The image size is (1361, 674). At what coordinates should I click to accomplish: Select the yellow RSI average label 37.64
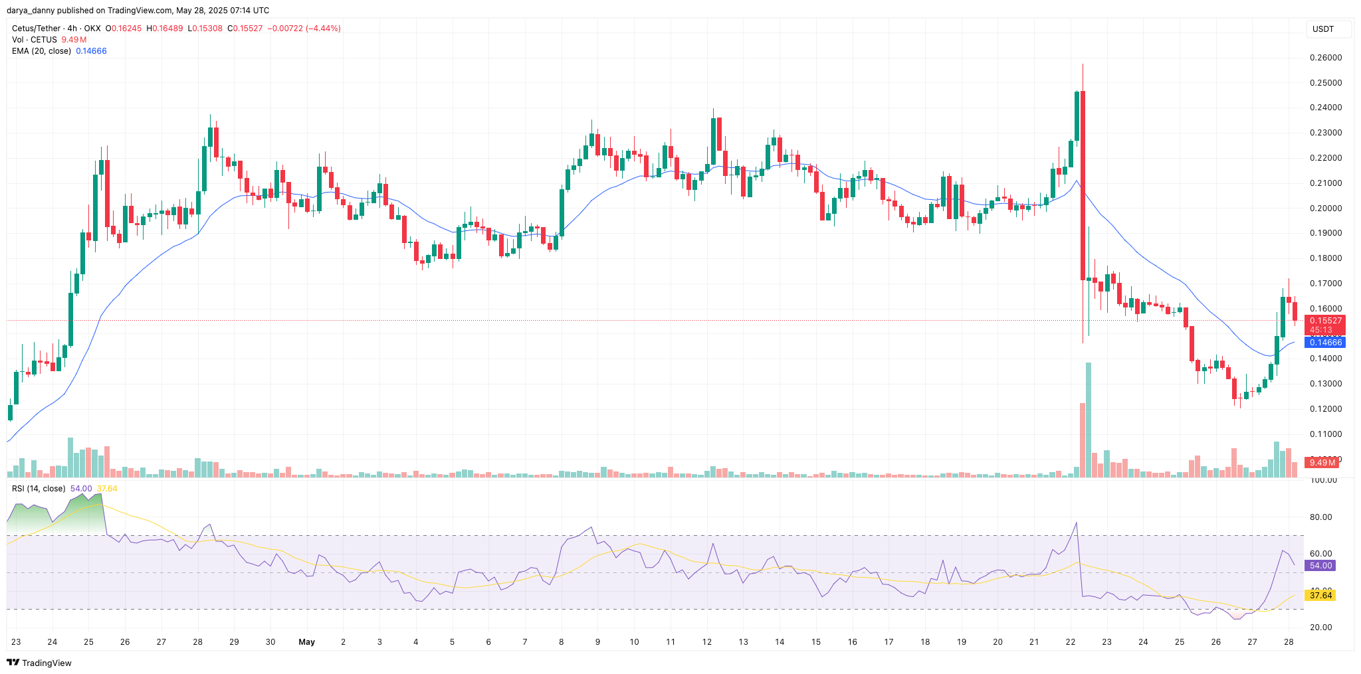[1320, 596]
